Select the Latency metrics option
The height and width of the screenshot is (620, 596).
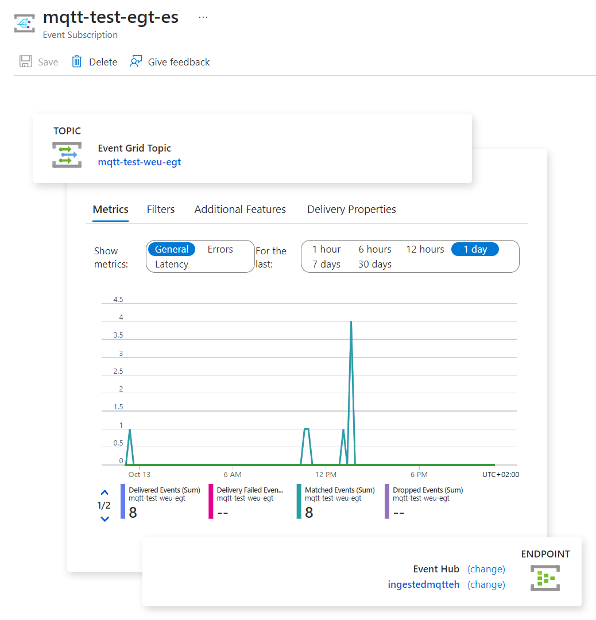(172, 264)
